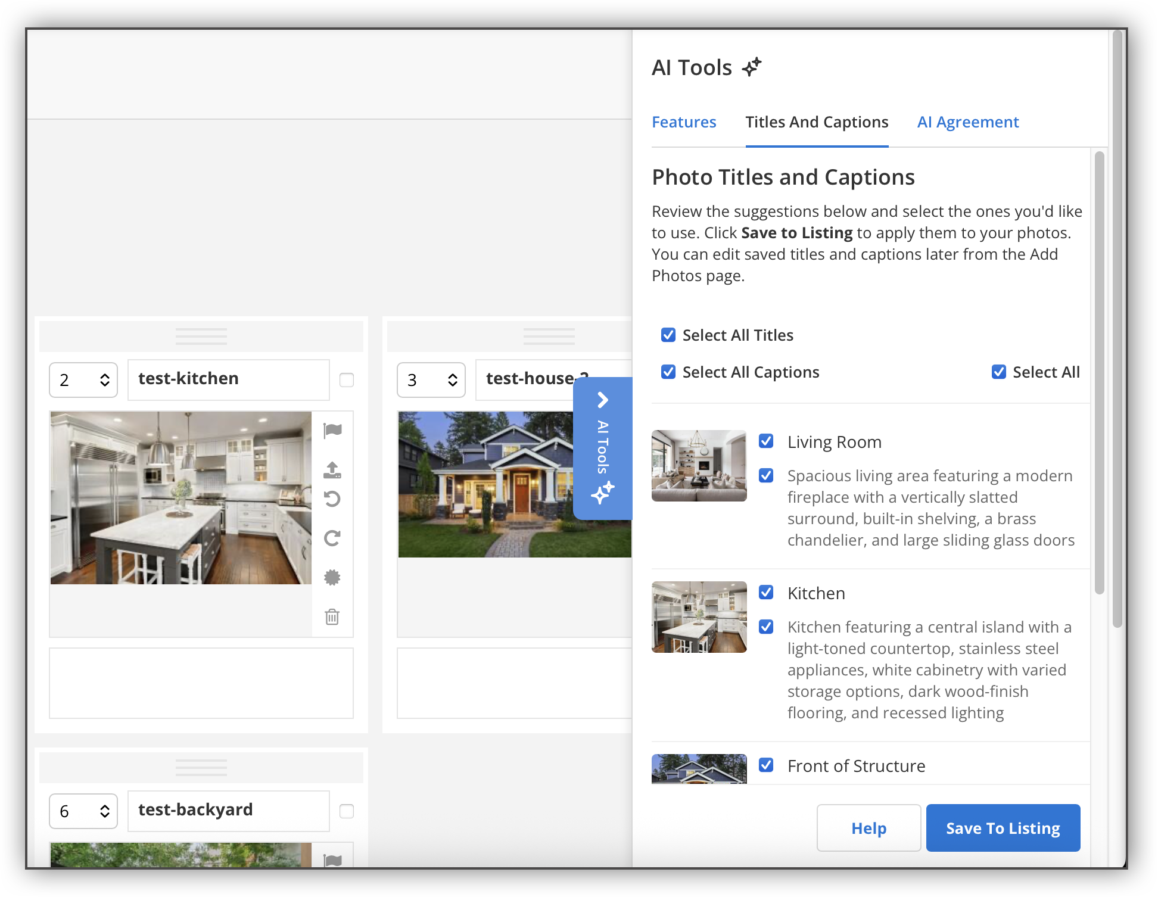Switch to the Features tab

click(x=684, y=122)
